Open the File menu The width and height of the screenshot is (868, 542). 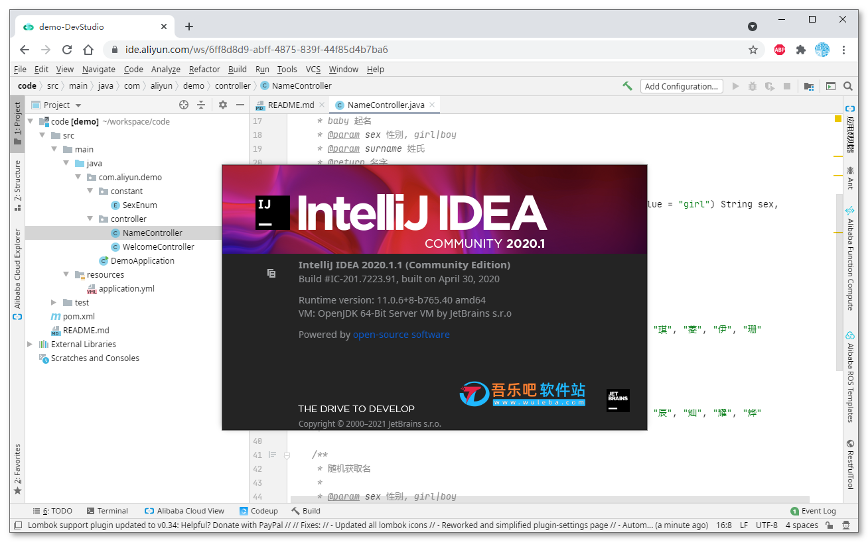pyautogui.click(x=20, y=69)
